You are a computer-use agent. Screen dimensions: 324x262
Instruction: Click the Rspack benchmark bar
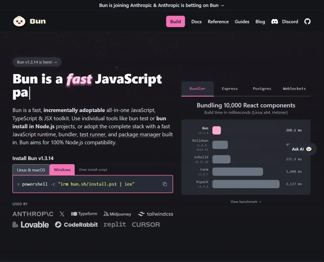pyautogui.click(x=246, y=184)
